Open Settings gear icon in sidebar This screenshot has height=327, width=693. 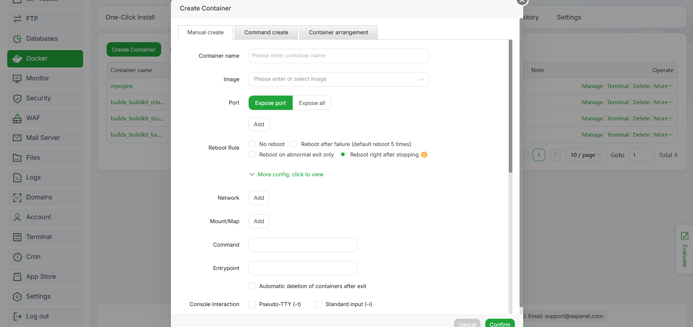17,296
